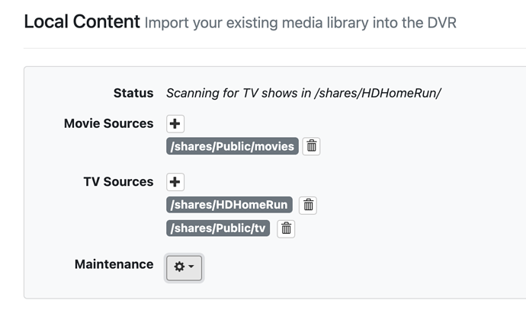Viewport: 526px width, 332px height.
Task: Click the word DVR in subtitle
Action: (x=440, y=23)
